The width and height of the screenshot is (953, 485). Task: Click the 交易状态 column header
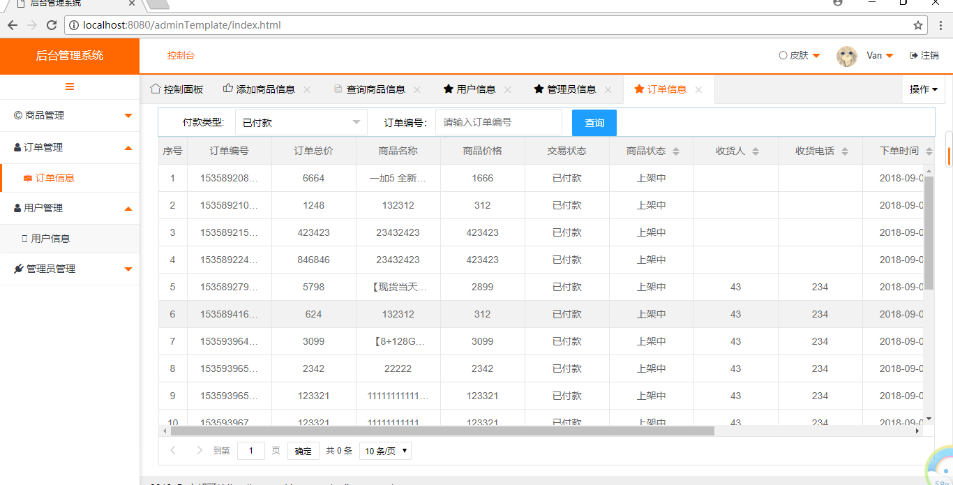coord(567,151)
